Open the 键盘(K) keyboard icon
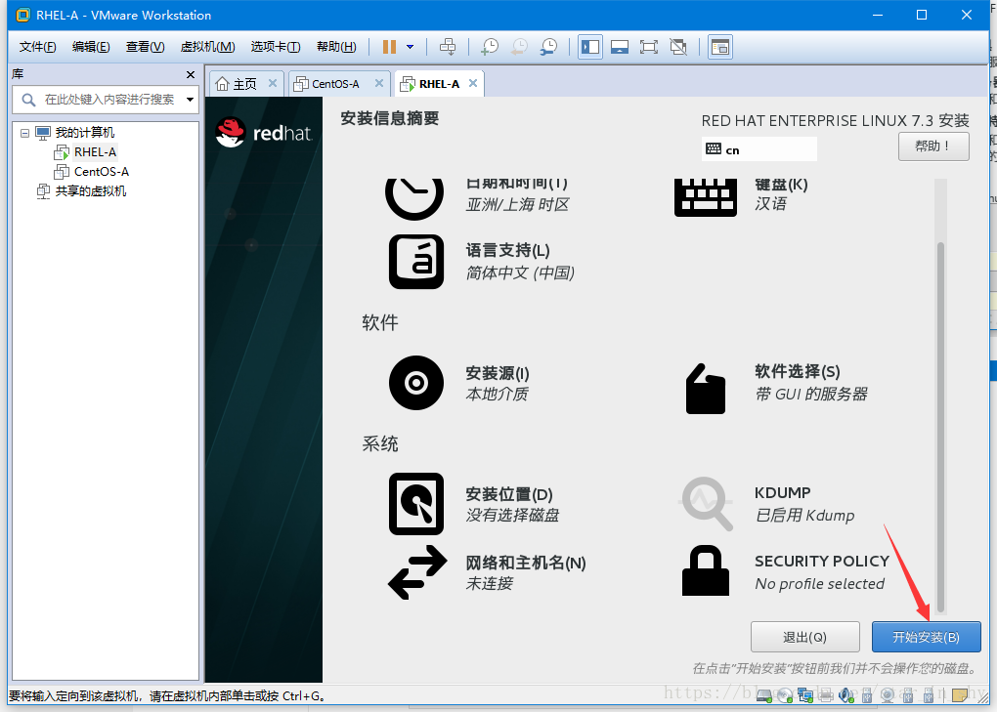This screenshot has height=712, width=997. [x=705, y=198]
